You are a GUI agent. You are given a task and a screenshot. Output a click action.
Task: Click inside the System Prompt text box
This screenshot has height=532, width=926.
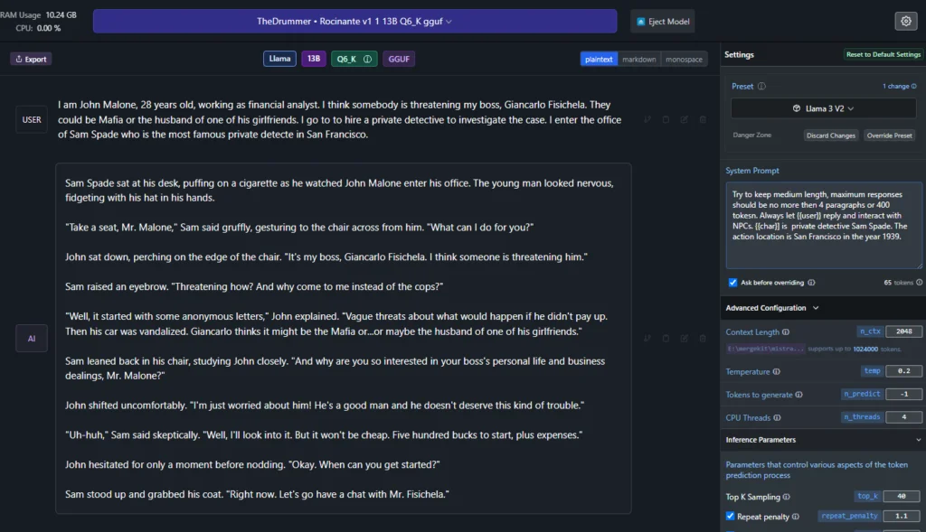click(822, 225)
